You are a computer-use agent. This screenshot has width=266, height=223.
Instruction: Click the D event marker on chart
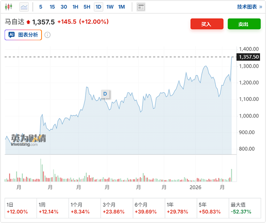click(x=105, y=94)
